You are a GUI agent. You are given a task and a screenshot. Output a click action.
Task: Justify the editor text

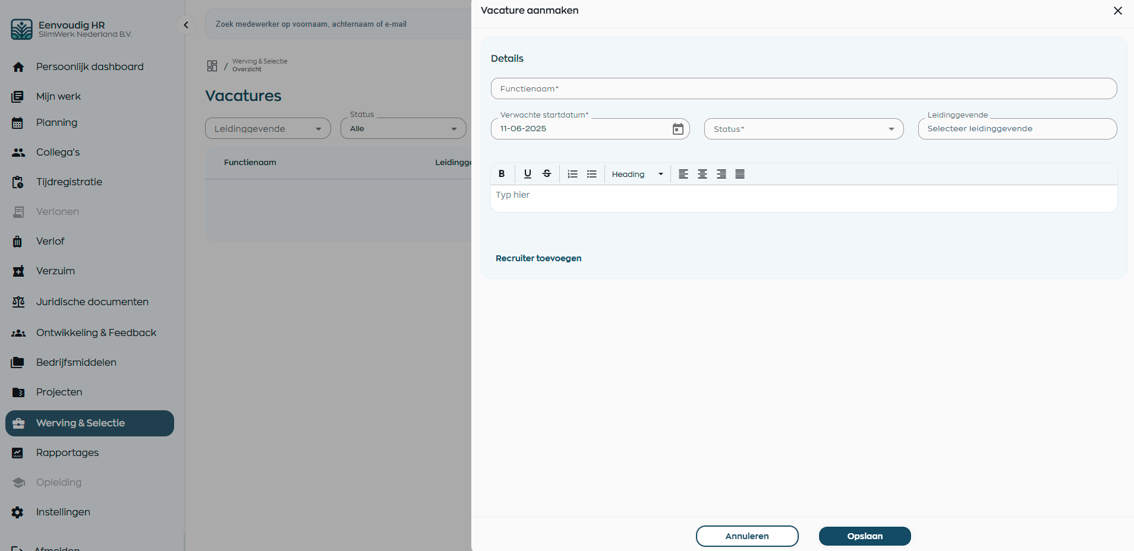tap(740, 174)
